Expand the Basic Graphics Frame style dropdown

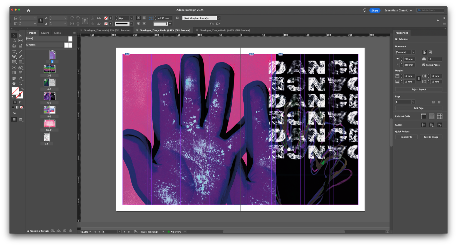[219, 18]
